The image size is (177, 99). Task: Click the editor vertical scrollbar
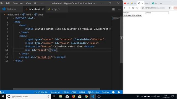tap(121, 40)
